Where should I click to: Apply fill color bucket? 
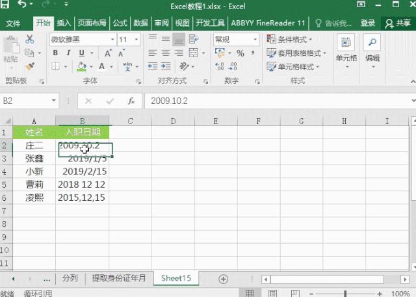[81, 66]
